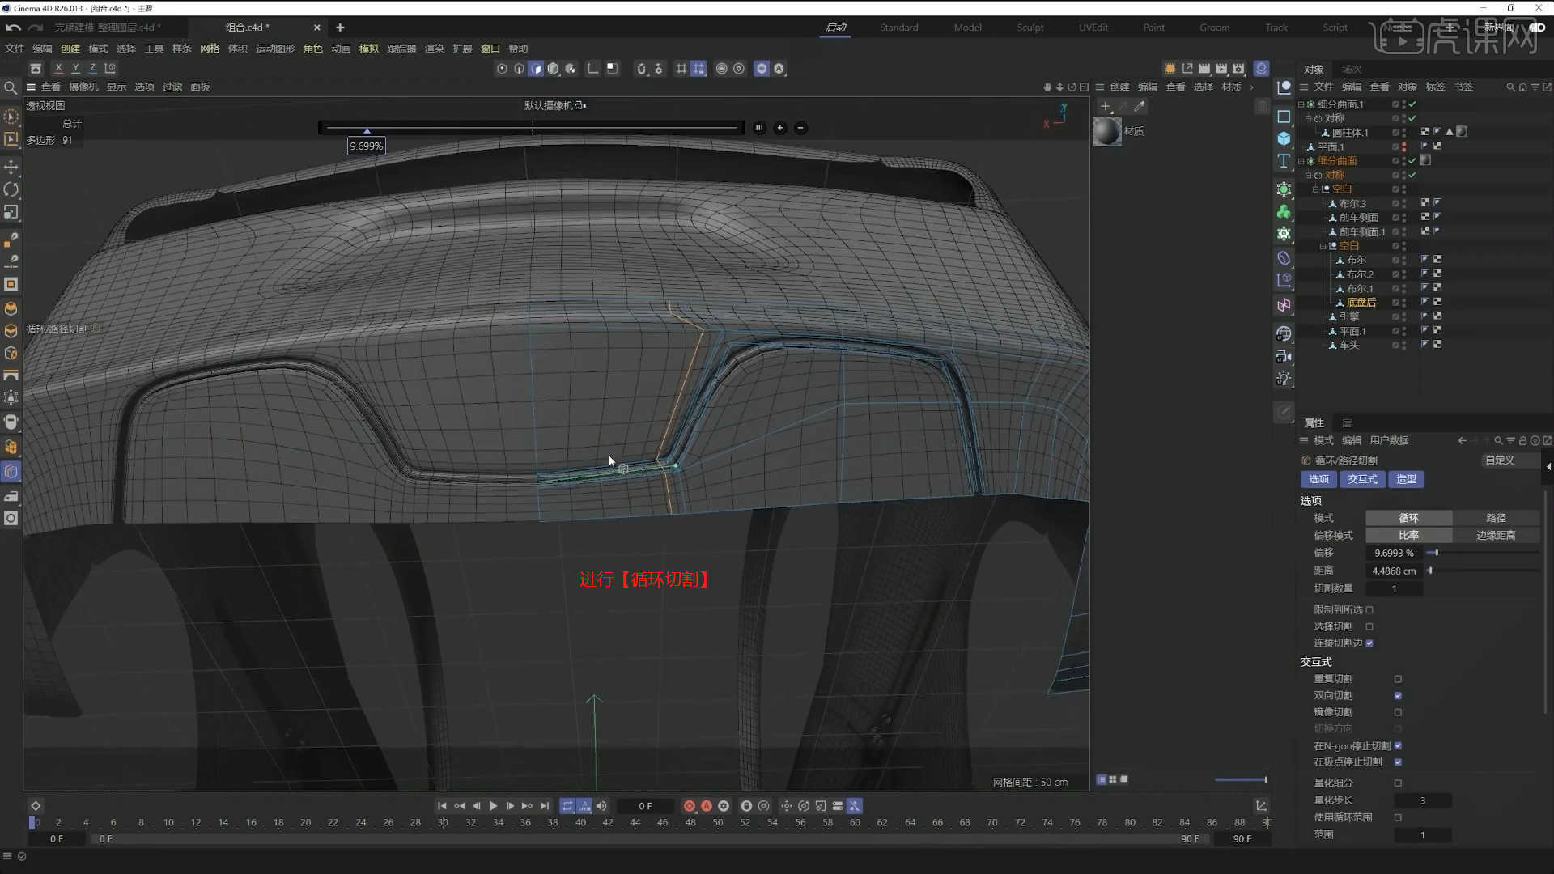Click the Camera object icon
1554x874 pixels.
(x=1284, y=356)
